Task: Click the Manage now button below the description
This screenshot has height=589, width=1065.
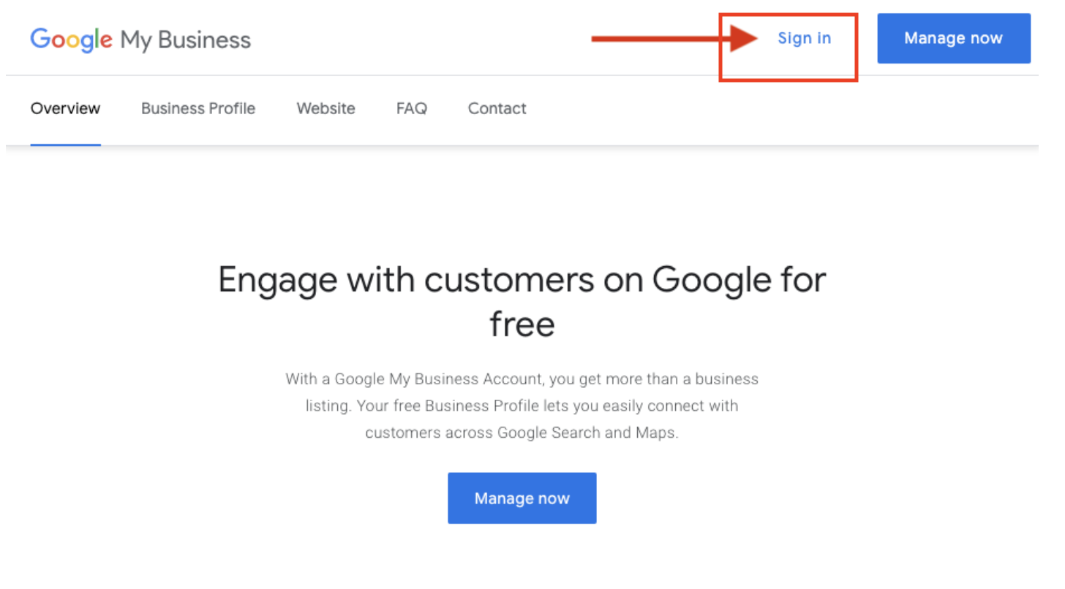Action: [522, 498]
